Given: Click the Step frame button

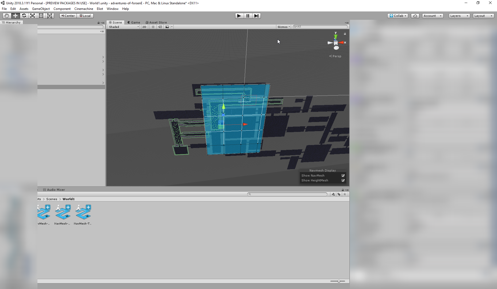Looking at the screenshot, I should pos(256,16).
